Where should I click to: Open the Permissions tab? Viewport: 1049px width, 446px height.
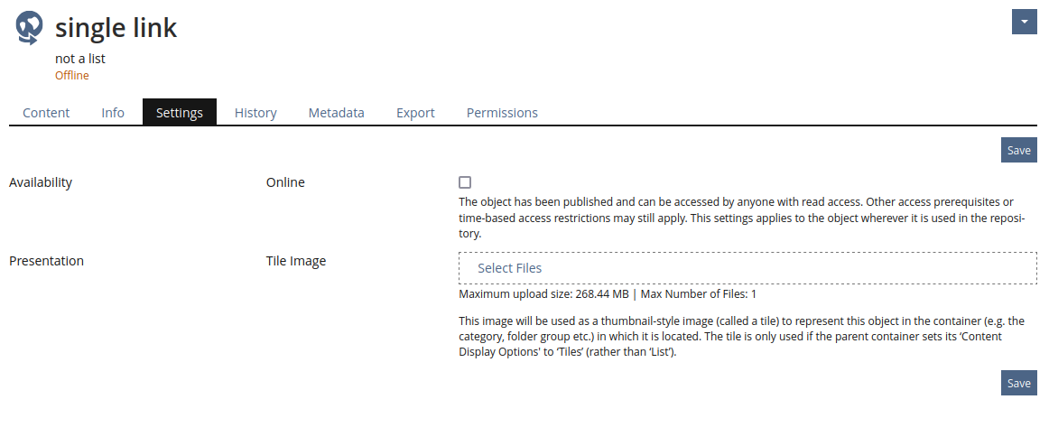pyautogui.click(x=502, y=113)
